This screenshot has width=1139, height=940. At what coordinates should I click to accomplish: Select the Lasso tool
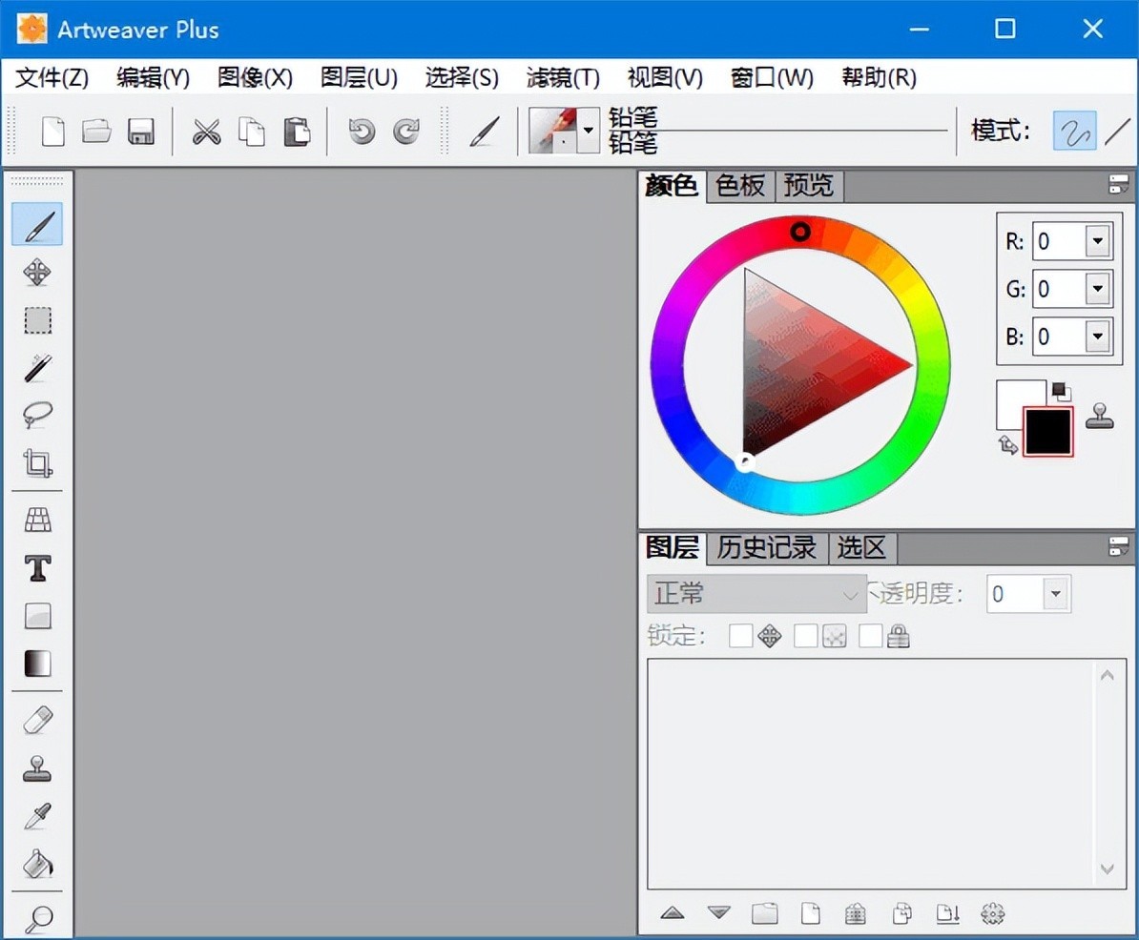click(37, 415)
